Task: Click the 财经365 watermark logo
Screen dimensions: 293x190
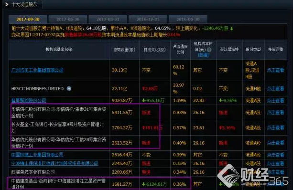Action: [253, 176]
